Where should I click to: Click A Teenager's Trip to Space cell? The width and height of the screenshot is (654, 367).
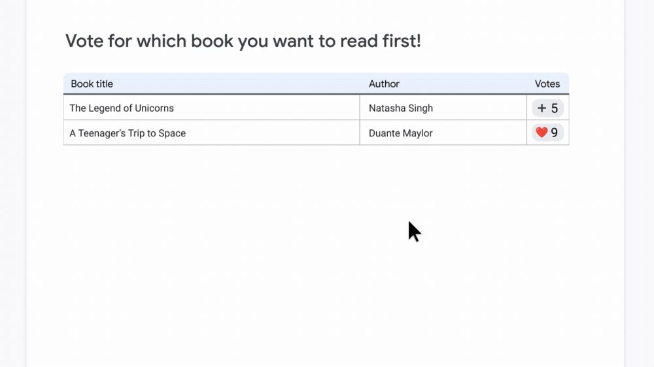[x=128, y=133]
